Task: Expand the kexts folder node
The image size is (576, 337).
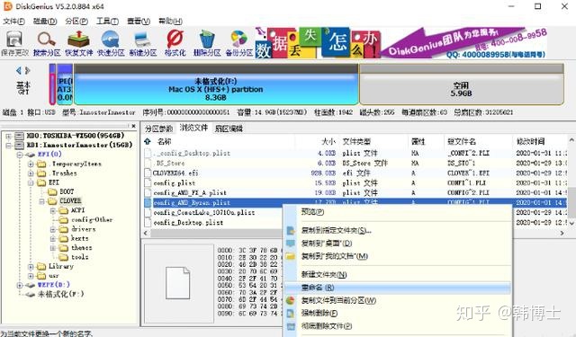Action: pyautogui.click(x=53, y=238)
